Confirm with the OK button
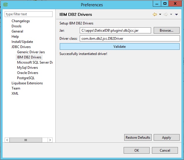184x160 pixels. point(137,150)
